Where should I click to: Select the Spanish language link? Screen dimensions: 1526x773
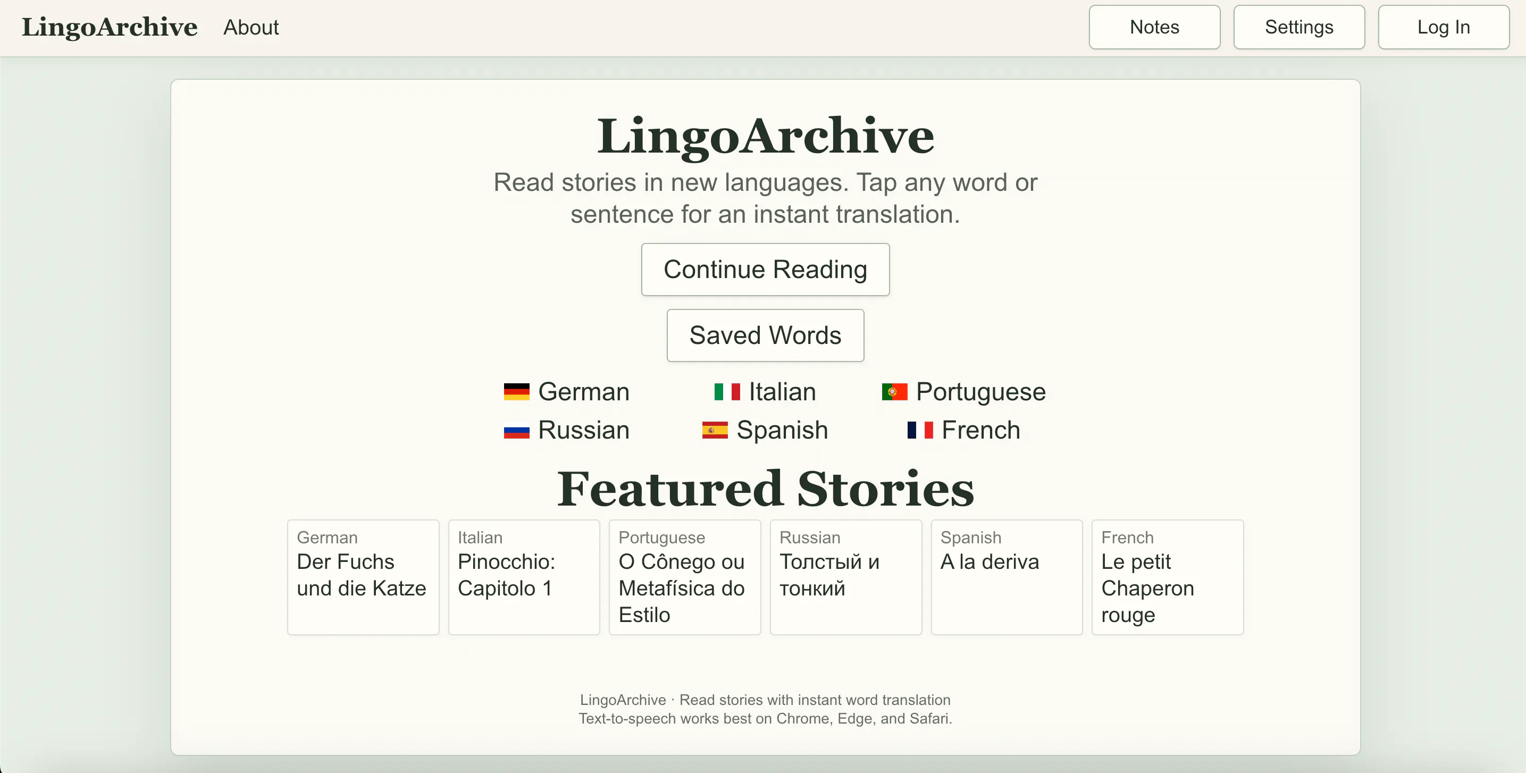[765, 430]
